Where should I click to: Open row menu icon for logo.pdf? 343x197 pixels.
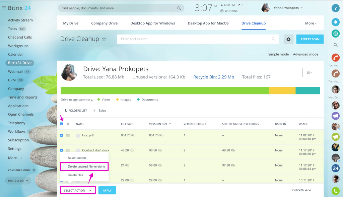coord(68,135)
